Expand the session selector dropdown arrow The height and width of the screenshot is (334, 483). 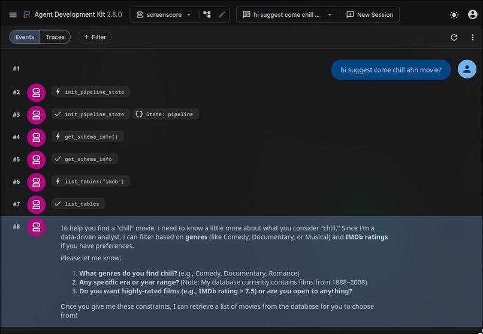click(330, 15)
